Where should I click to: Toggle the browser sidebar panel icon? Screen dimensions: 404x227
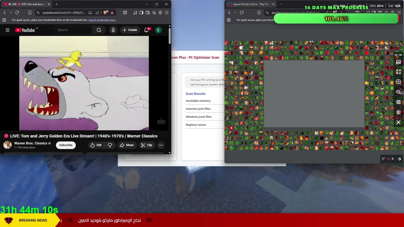click(x=141, y=13)
